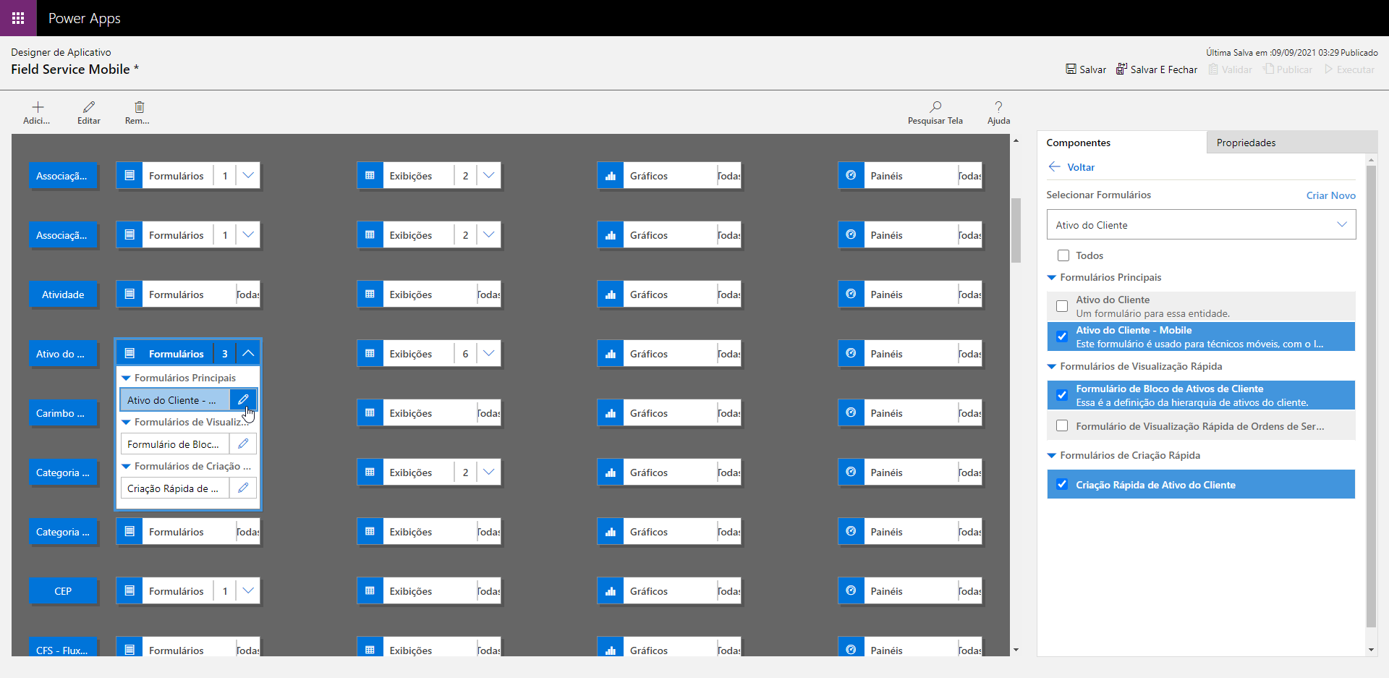This screenshot has height=678, width=1389.
Task: Expand Formulários chevron in CEP row
Action: [x=248, y=591]
